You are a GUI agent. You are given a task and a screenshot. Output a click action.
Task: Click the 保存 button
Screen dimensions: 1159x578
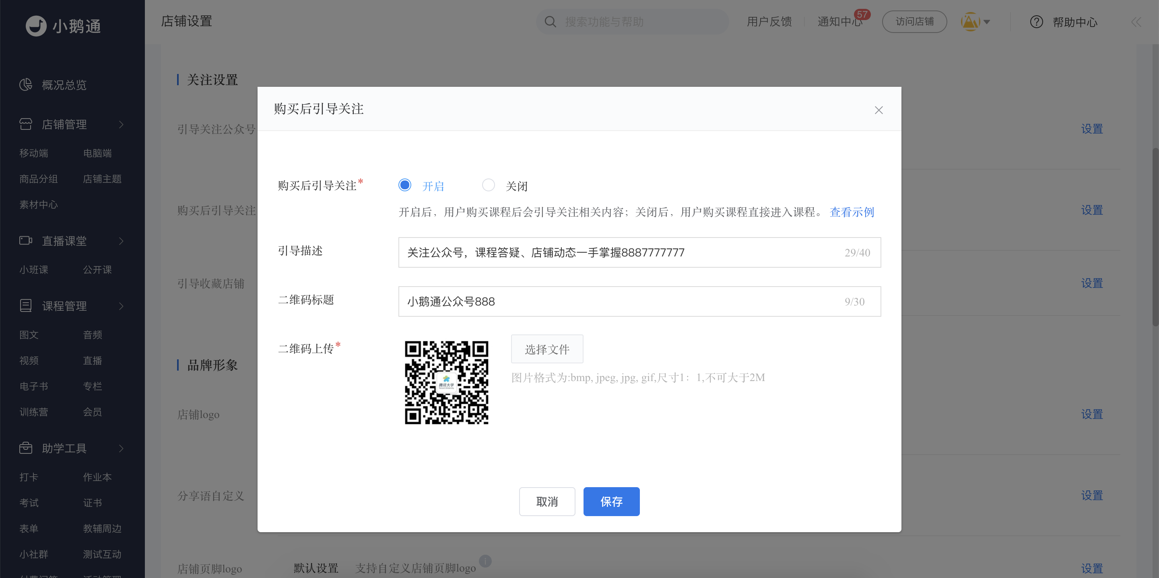(x=611, y=501)
